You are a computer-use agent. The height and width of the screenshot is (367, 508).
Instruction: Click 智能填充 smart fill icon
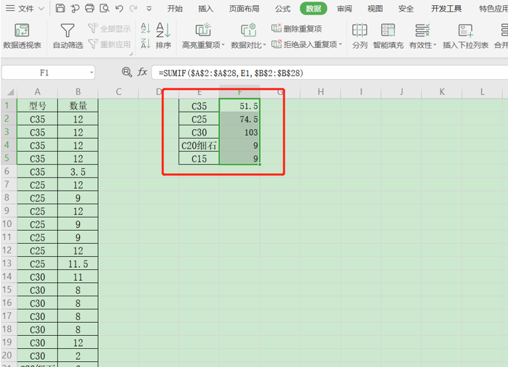pyautogui.click(x=388, y=36)
